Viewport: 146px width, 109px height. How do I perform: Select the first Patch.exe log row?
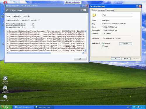(x=46, y=33)
